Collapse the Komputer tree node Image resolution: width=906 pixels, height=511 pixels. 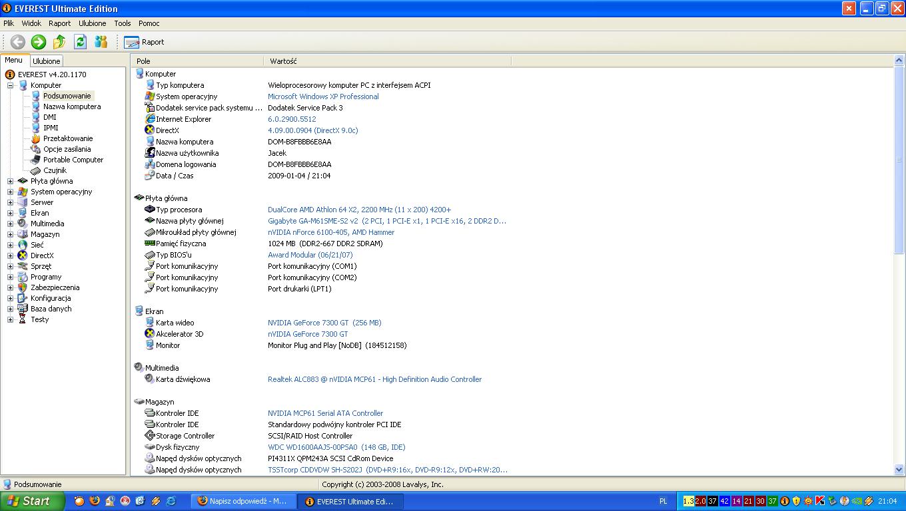point(10,85)
